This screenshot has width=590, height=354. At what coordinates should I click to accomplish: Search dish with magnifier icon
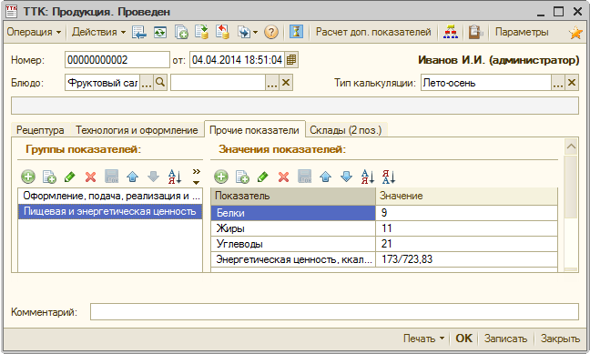160,83
